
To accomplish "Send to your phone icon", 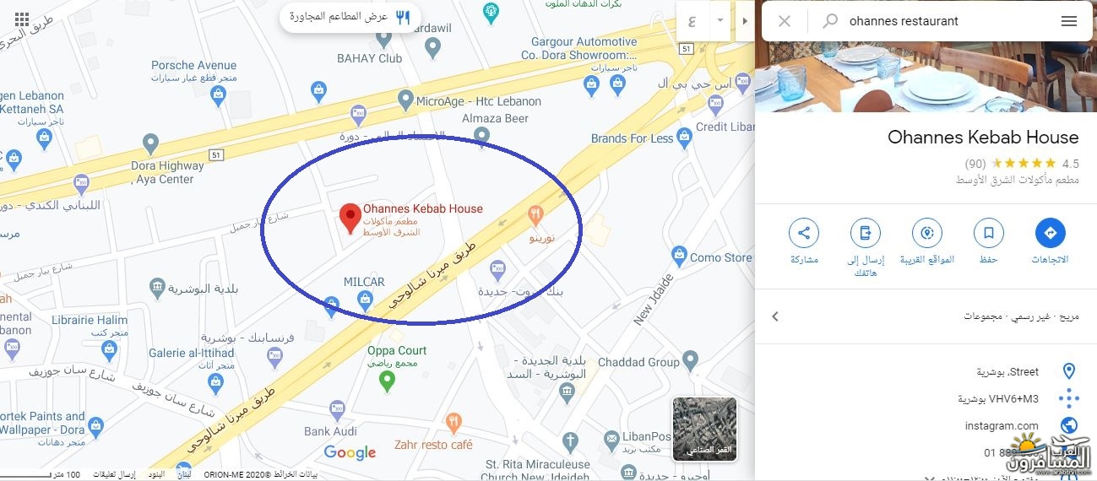I will pos(865,233).
